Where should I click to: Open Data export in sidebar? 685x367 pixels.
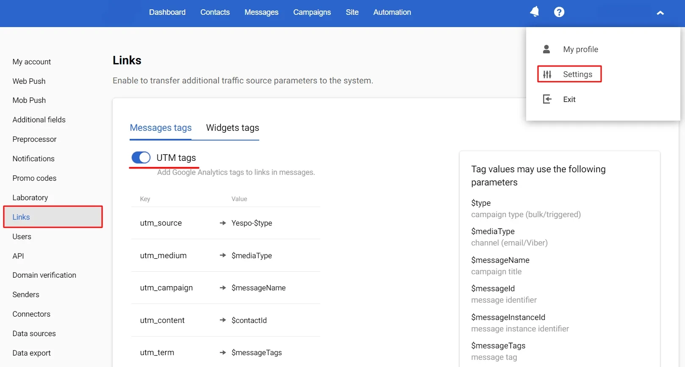(x=31, y=353)
